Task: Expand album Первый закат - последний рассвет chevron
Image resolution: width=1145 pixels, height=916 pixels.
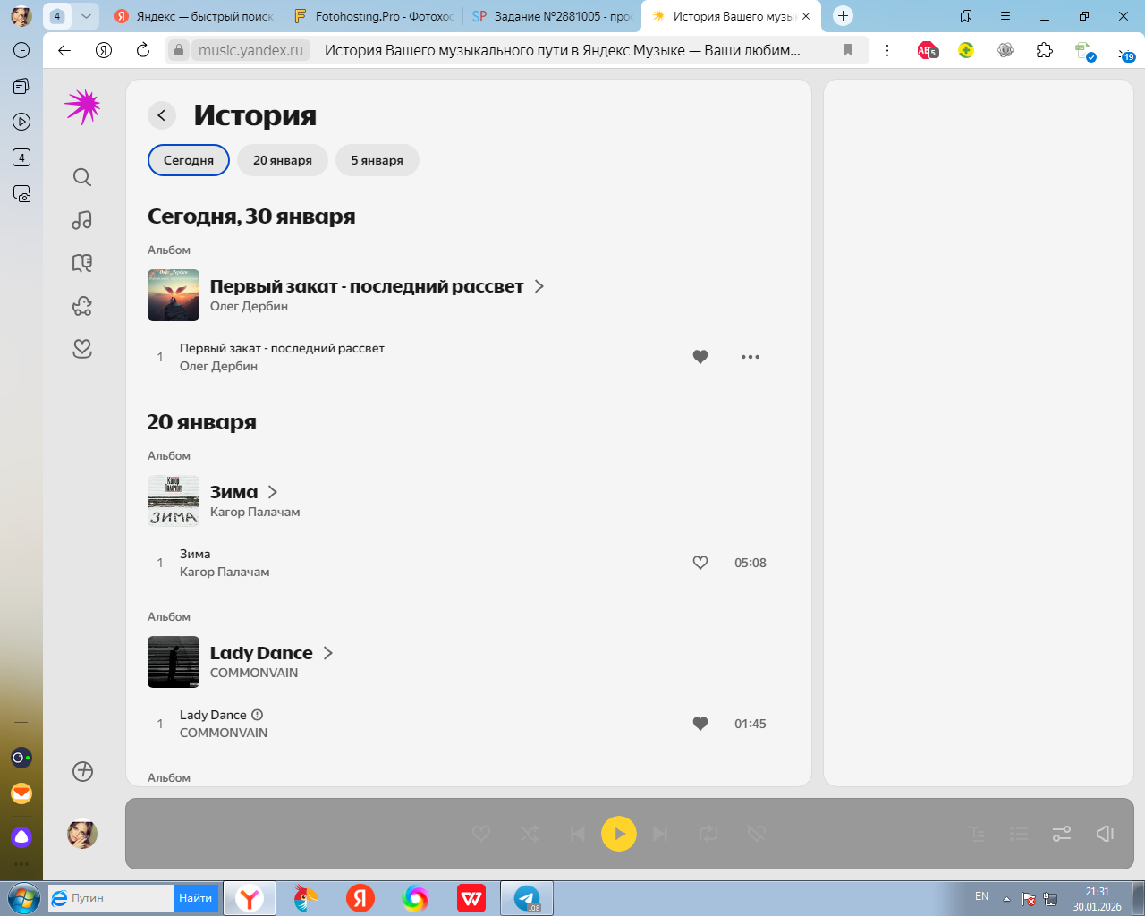Action: (539, 286)
